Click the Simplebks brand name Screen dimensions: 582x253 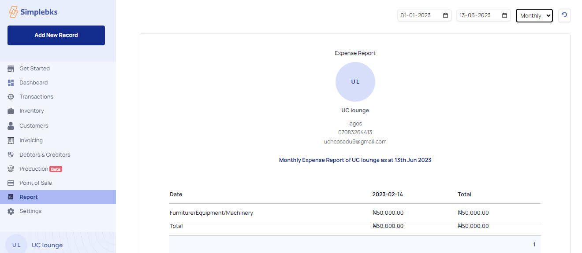click(39, 12)
